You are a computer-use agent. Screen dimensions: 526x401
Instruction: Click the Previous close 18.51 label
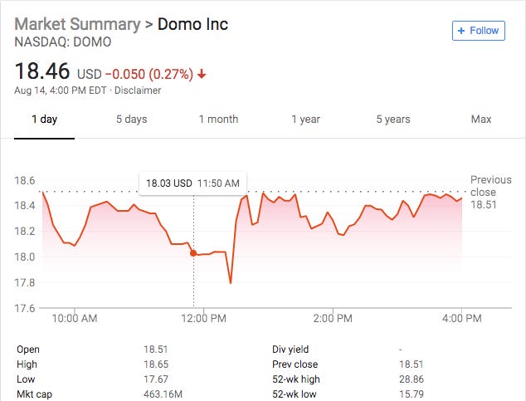point(490,192)
